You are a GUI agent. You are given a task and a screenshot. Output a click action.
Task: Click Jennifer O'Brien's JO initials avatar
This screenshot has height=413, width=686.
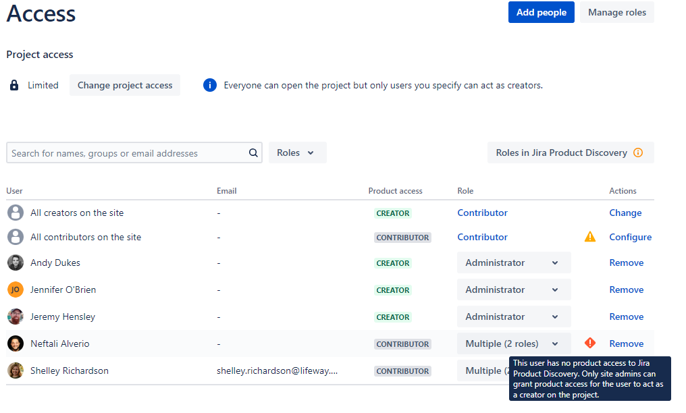[x=15, y=289]
